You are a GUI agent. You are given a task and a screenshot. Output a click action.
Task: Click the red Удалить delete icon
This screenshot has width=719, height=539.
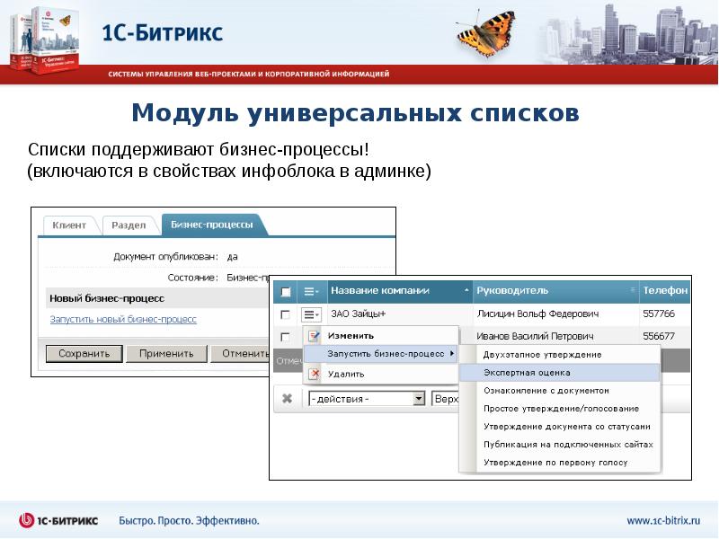[x=314, y=374]
